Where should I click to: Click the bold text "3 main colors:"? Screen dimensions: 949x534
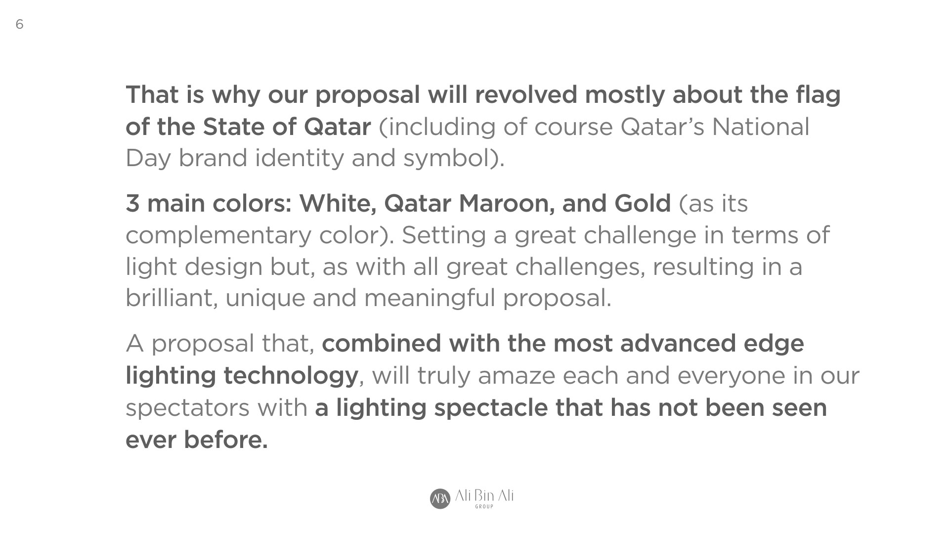click(208, 203)
